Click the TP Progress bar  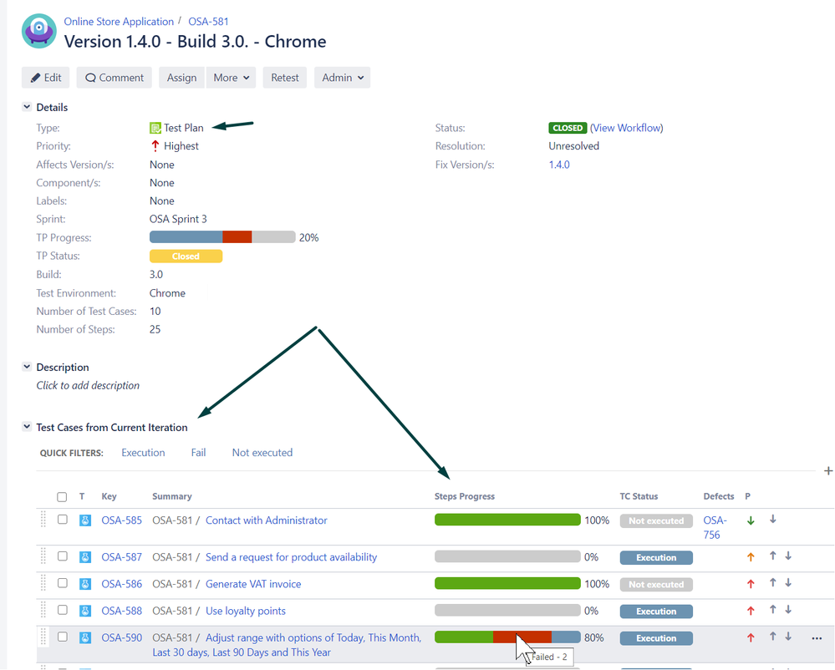pyautogui.click(x=222, y=236)
